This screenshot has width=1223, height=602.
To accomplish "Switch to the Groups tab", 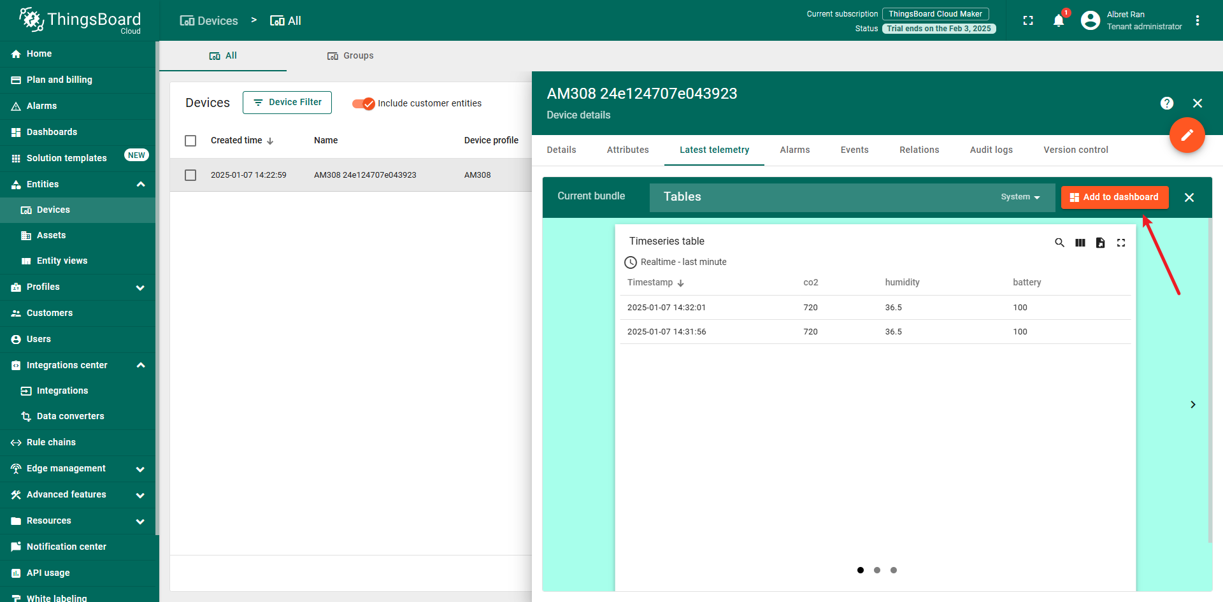I will click(350, 56).
